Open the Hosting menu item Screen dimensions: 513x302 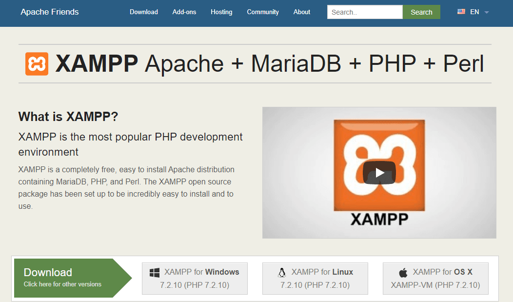coord(221,12)
